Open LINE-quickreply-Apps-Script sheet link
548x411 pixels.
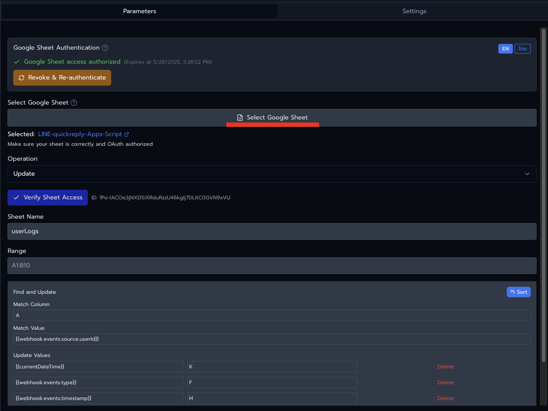coord(80,134)
